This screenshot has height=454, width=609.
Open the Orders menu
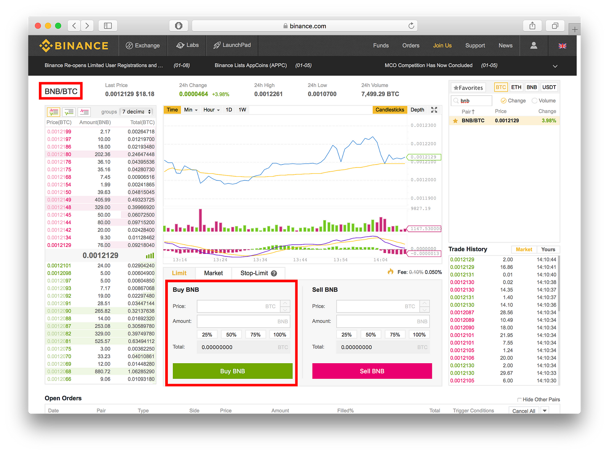pyautogui.click(x=411, y=46)
